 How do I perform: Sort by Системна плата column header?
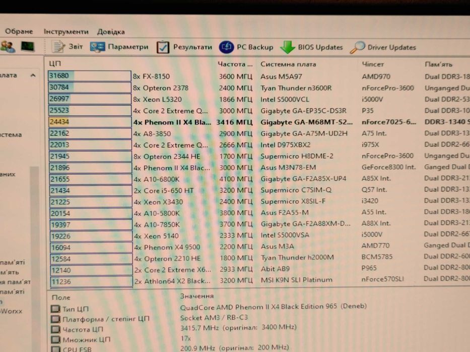[x=288, y=64]
